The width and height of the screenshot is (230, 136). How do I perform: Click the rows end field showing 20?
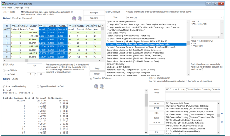tap(41, 74)
